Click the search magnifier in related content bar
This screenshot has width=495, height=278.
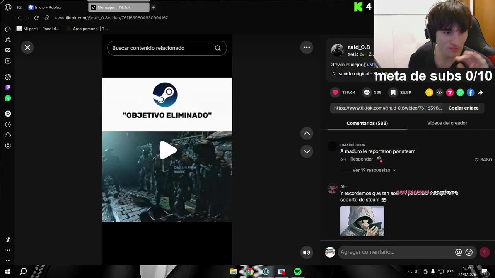click(x=218, y=48)
